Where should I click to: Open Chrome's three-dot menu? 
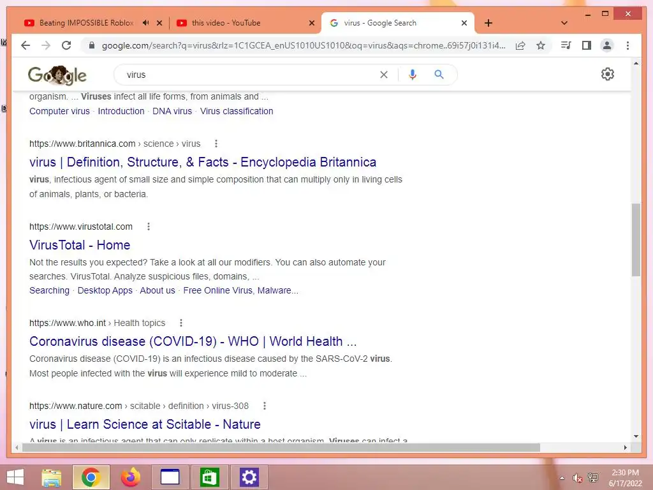pos(627,45)
